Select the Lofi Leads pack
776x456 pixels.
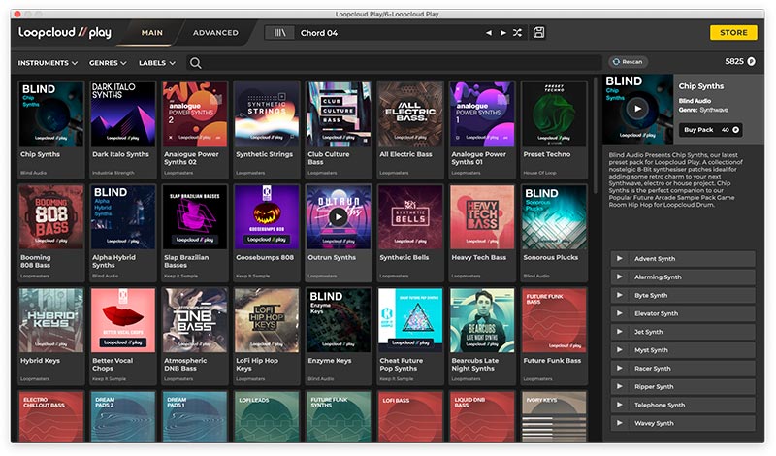(x=266, y=416)
